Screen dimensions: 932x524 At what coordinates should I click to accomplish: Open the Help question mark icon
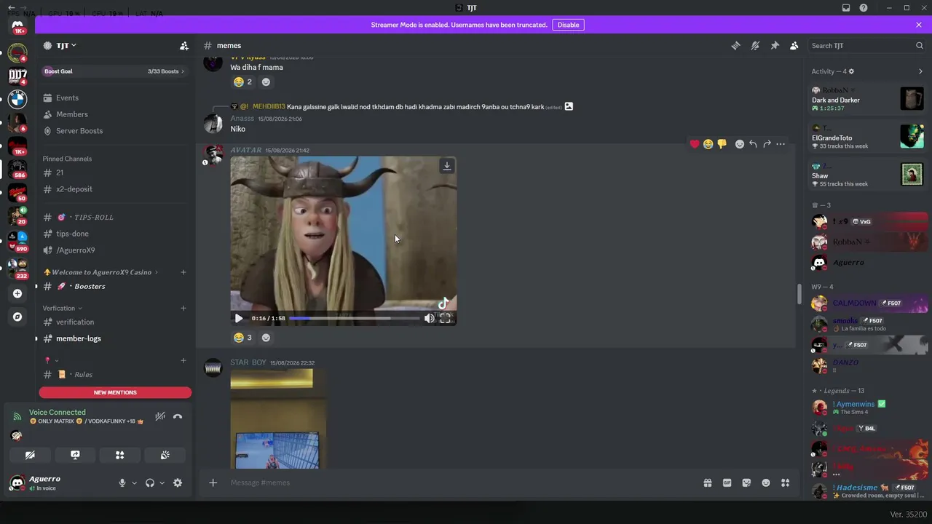[x=864, y=8]
